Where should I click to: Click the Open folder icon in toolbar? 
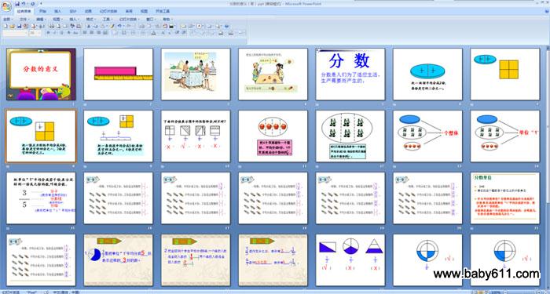(12, 26)
